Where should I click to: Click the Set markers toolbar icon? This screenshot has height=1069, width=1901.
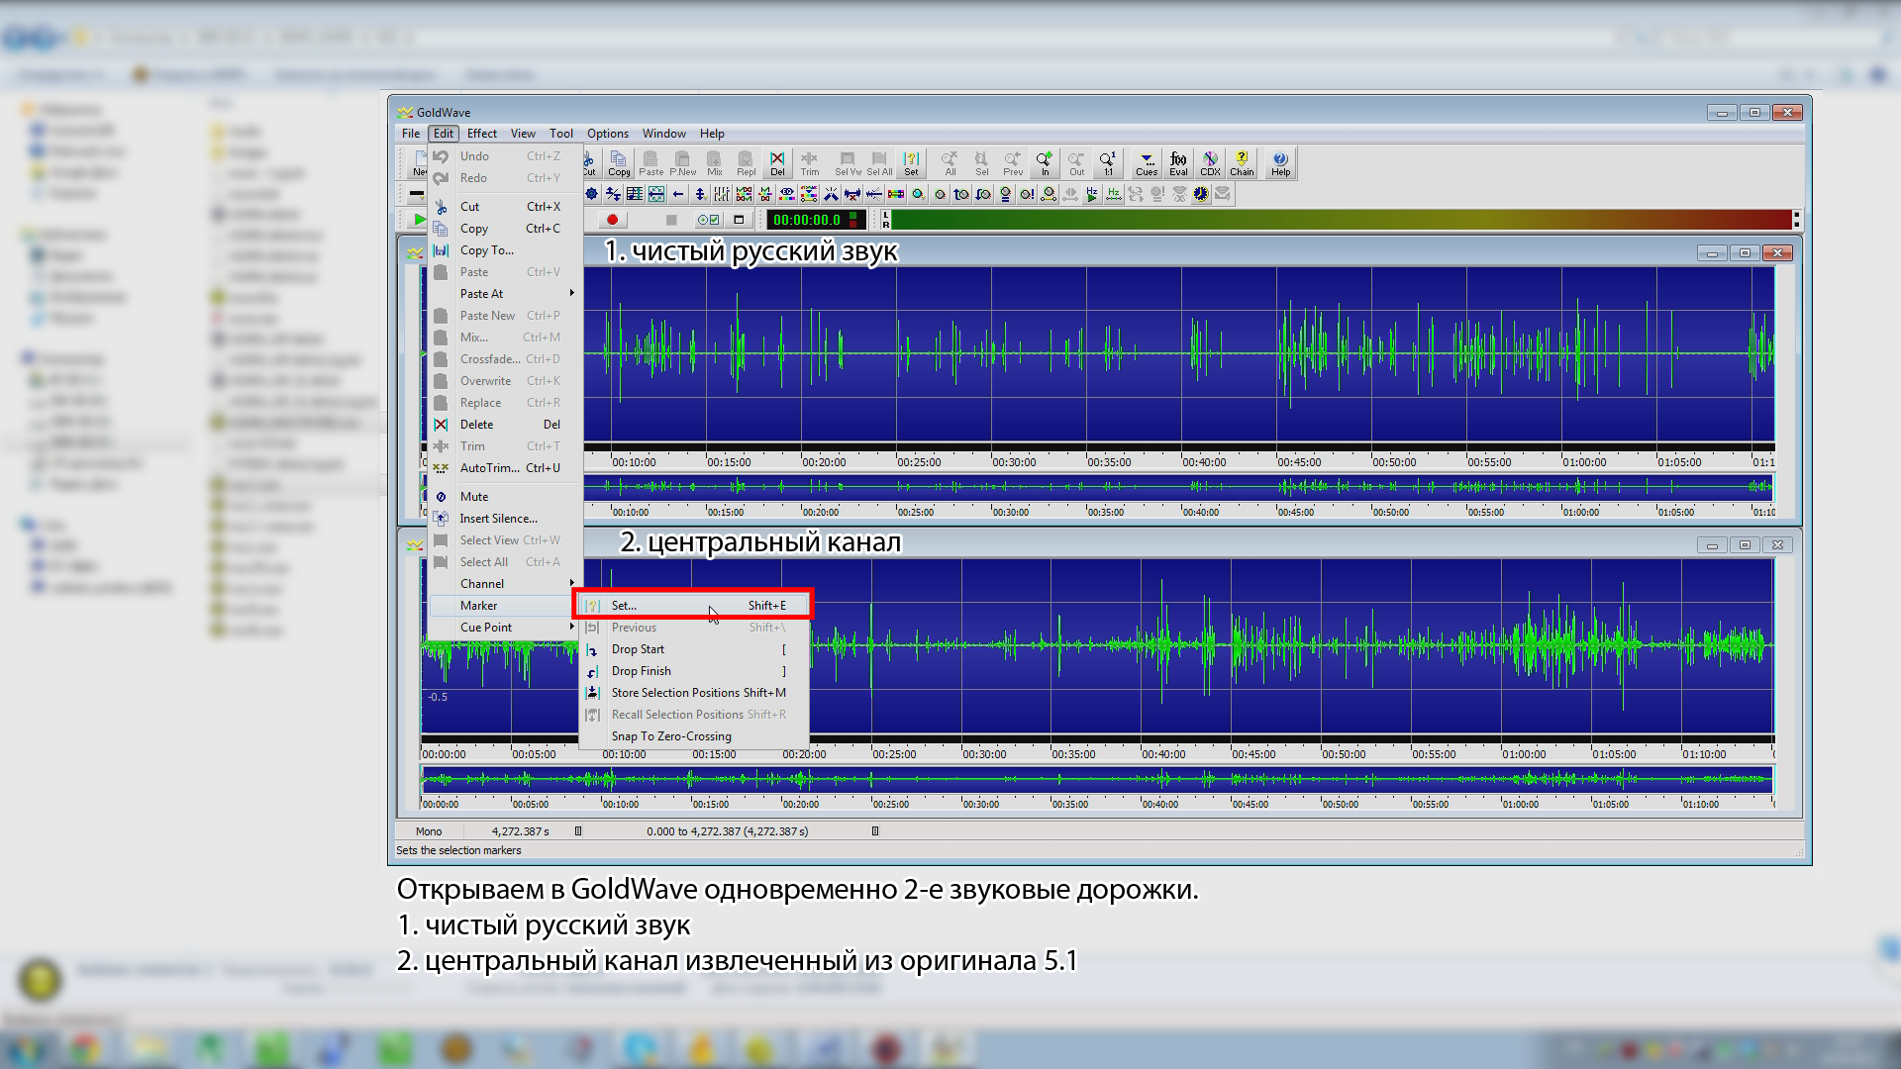coord(911,163)
